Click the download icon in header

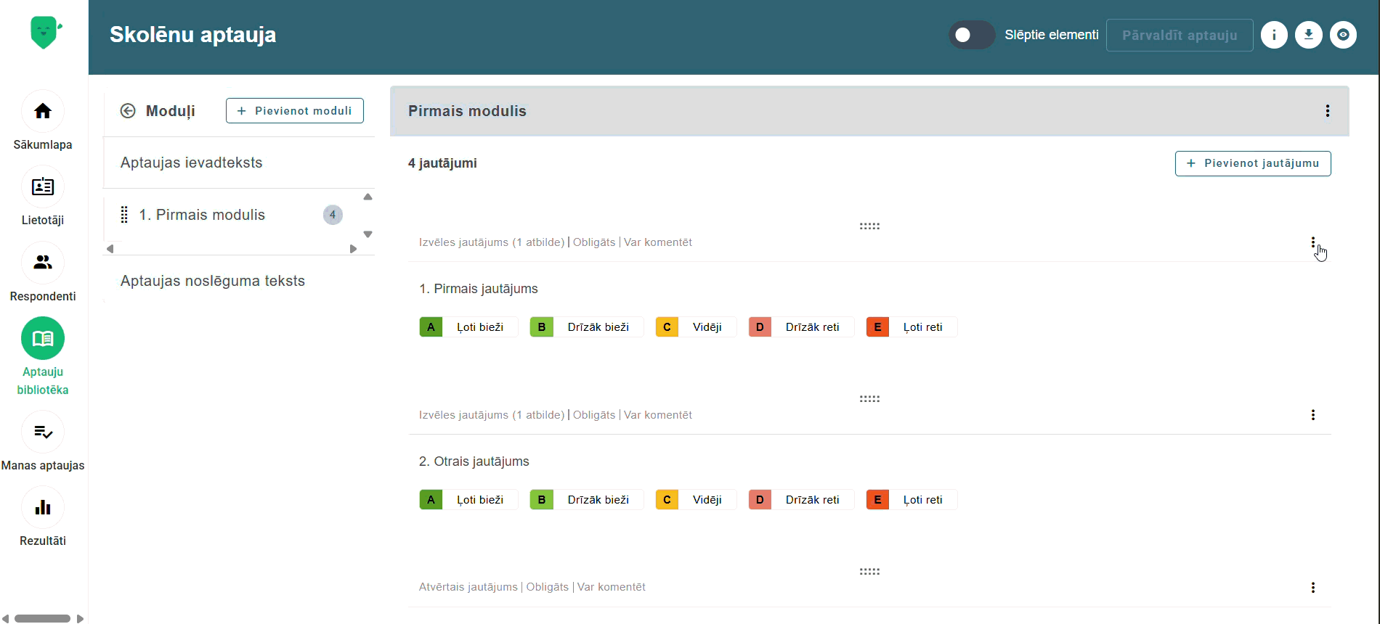tap(1309, 35)
